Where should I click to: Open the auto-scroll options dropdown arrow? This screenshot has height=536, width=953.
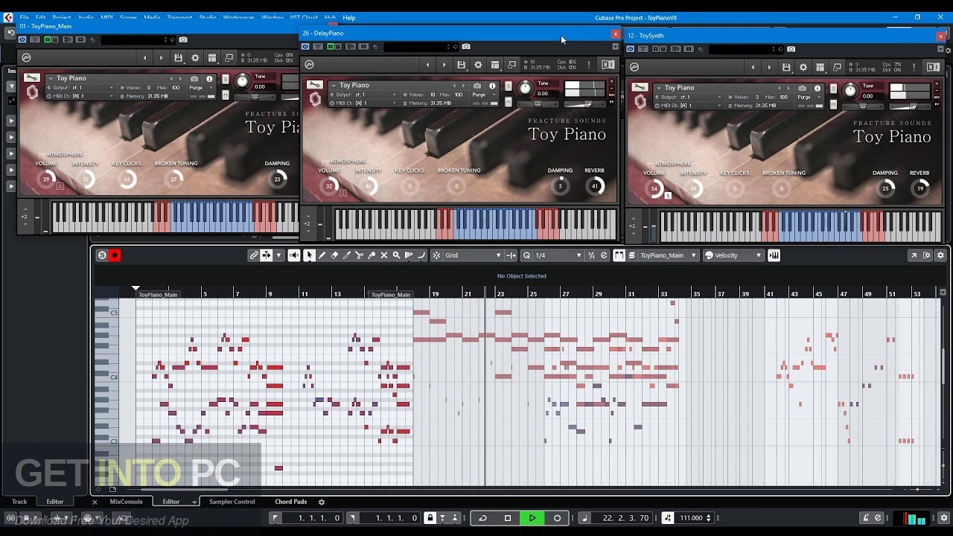(279, 255)
